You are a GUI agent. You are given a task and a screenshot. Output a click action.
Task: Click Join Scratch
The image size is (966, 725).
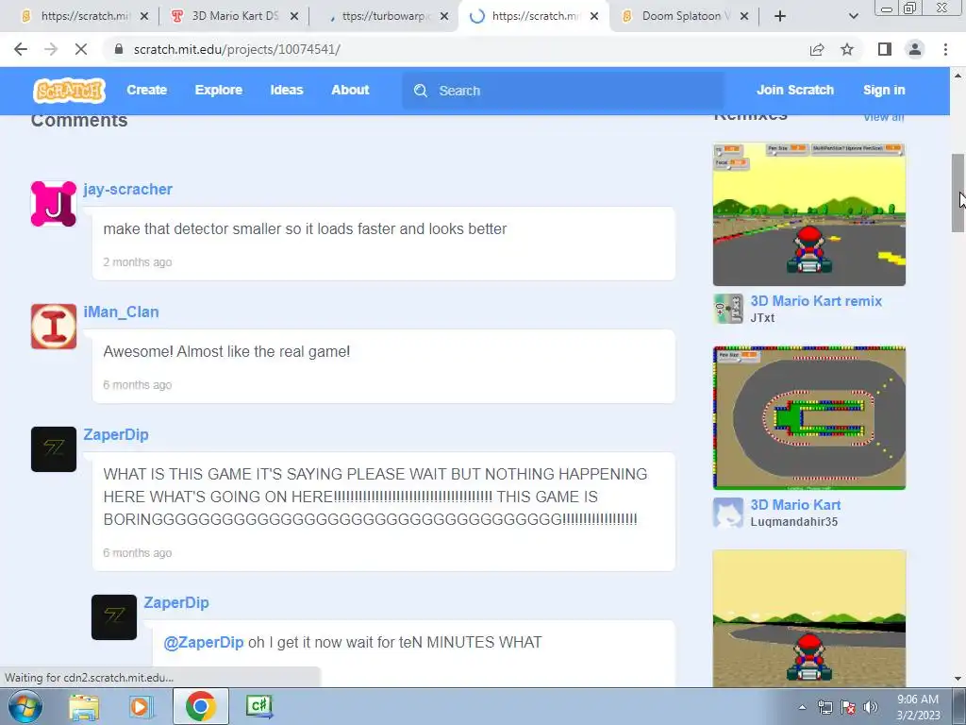tap(795, 90)
